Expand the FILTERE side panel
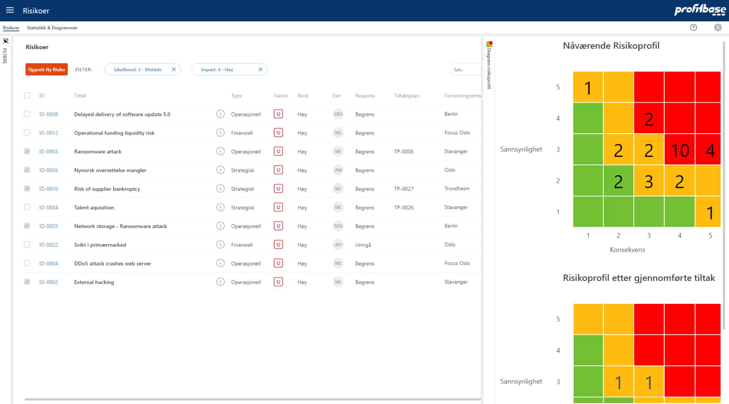 (x=5, y=56)
